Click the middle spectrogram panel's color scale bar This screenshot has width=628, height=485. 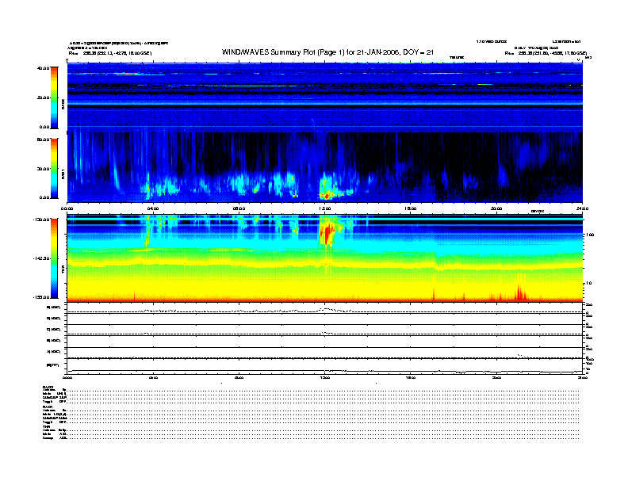click(x=54, y=168)
